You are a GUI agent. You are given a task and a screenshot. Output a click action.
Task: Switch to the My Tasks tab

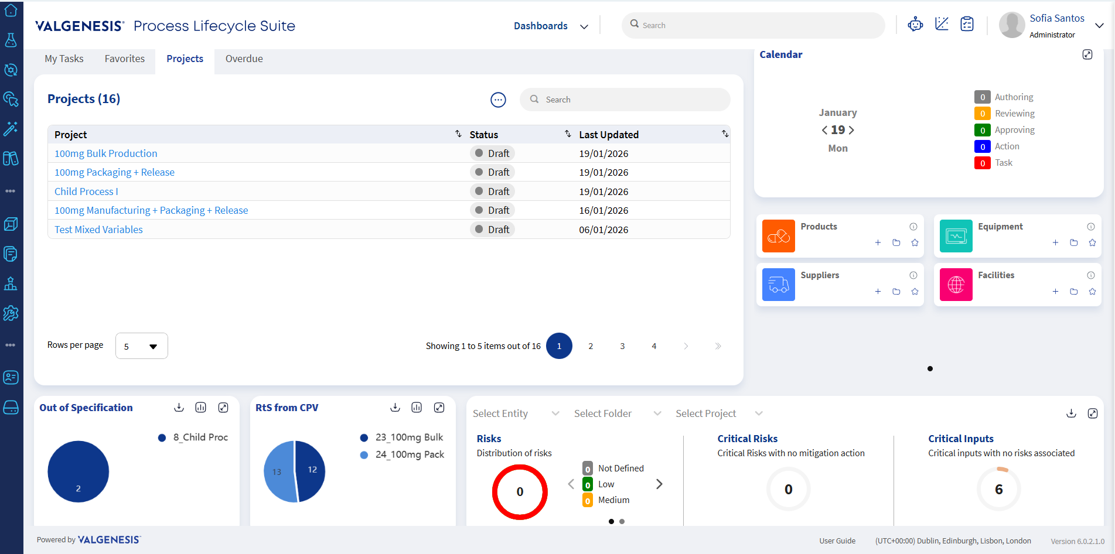click(x=64, y=59)
